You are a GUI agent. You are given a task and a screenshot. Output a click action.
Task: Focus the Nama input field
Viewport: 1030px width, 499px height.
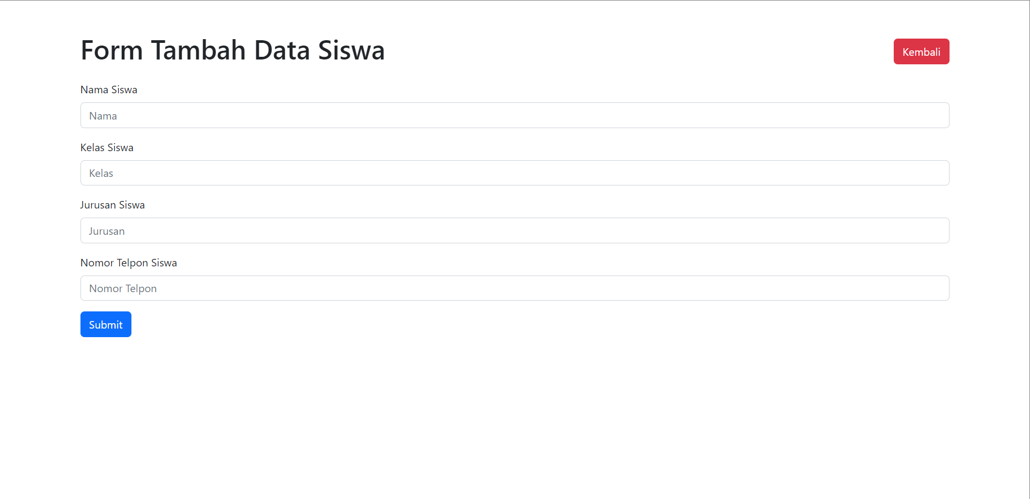point(514,115)
